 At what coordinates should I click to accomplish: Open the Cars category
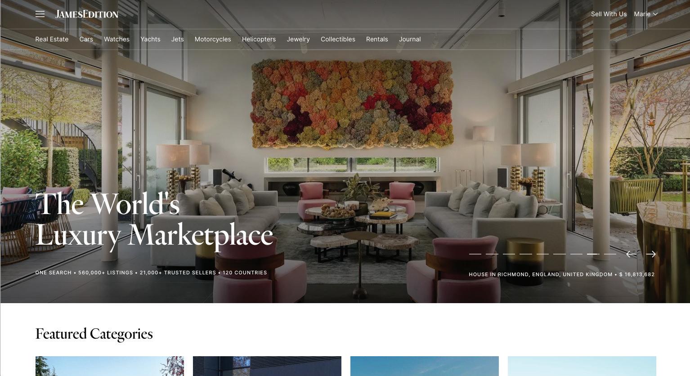pyautogui.click(x=86, y=39)
